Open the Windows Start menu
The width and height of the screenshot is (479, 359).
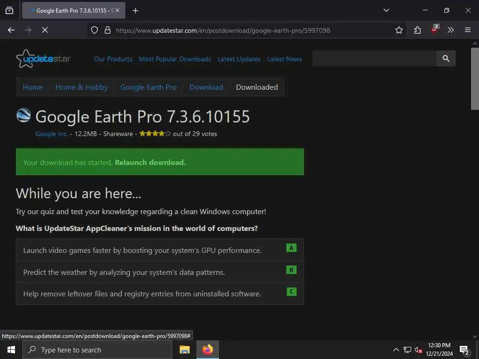11,350
